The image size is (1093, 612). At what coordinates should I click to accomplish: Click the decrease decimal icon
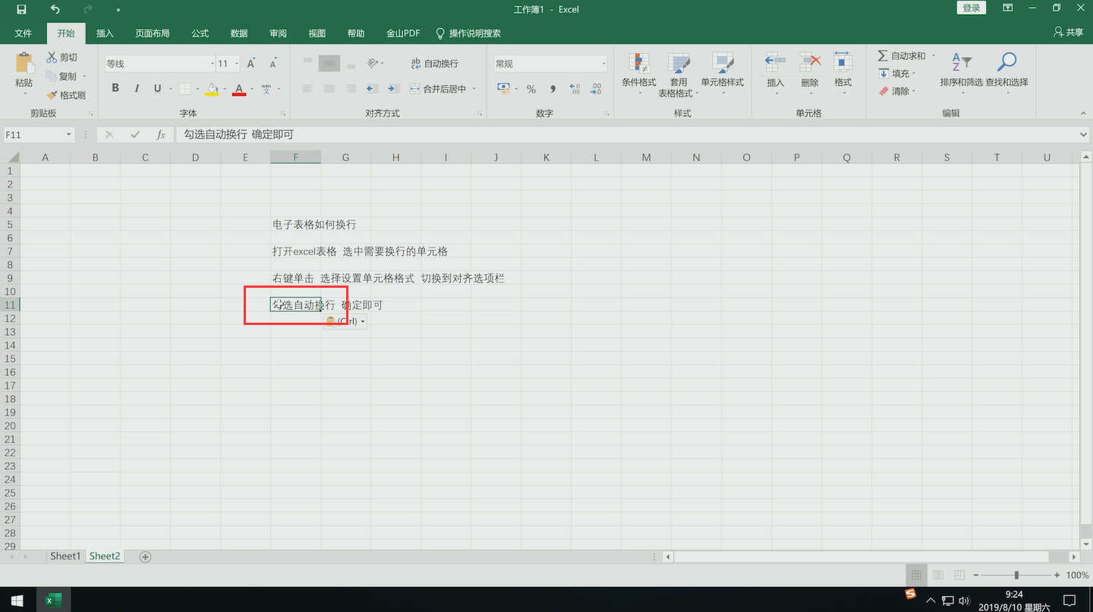coord(596,89)
